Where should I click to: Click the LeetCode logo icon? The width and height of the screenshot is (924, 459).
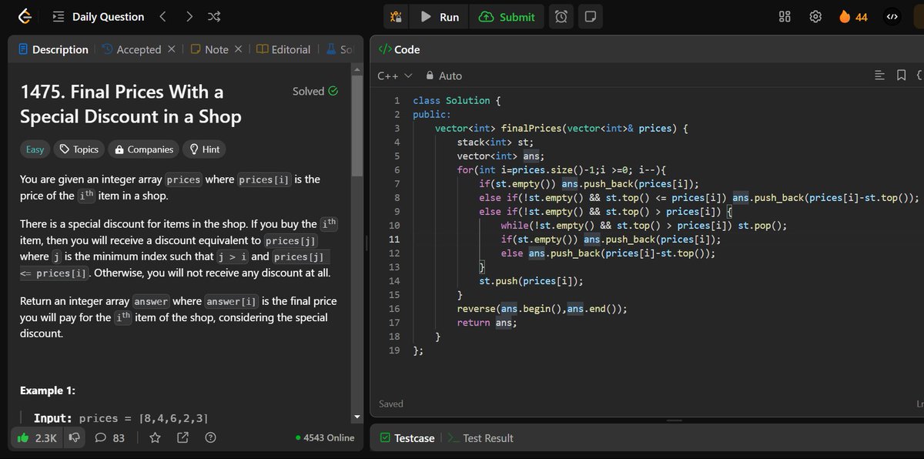pyautogui.click(x=25, y=16)
